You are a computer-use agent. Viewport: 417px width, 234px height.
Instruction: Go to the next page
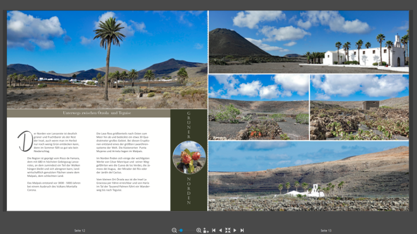click(x=235, y=230)
